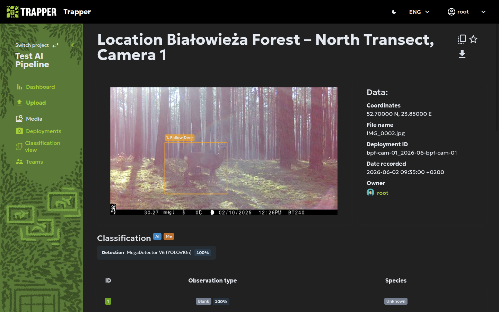
Task: Toggle the favorite star icon
Action: point(473,39)
